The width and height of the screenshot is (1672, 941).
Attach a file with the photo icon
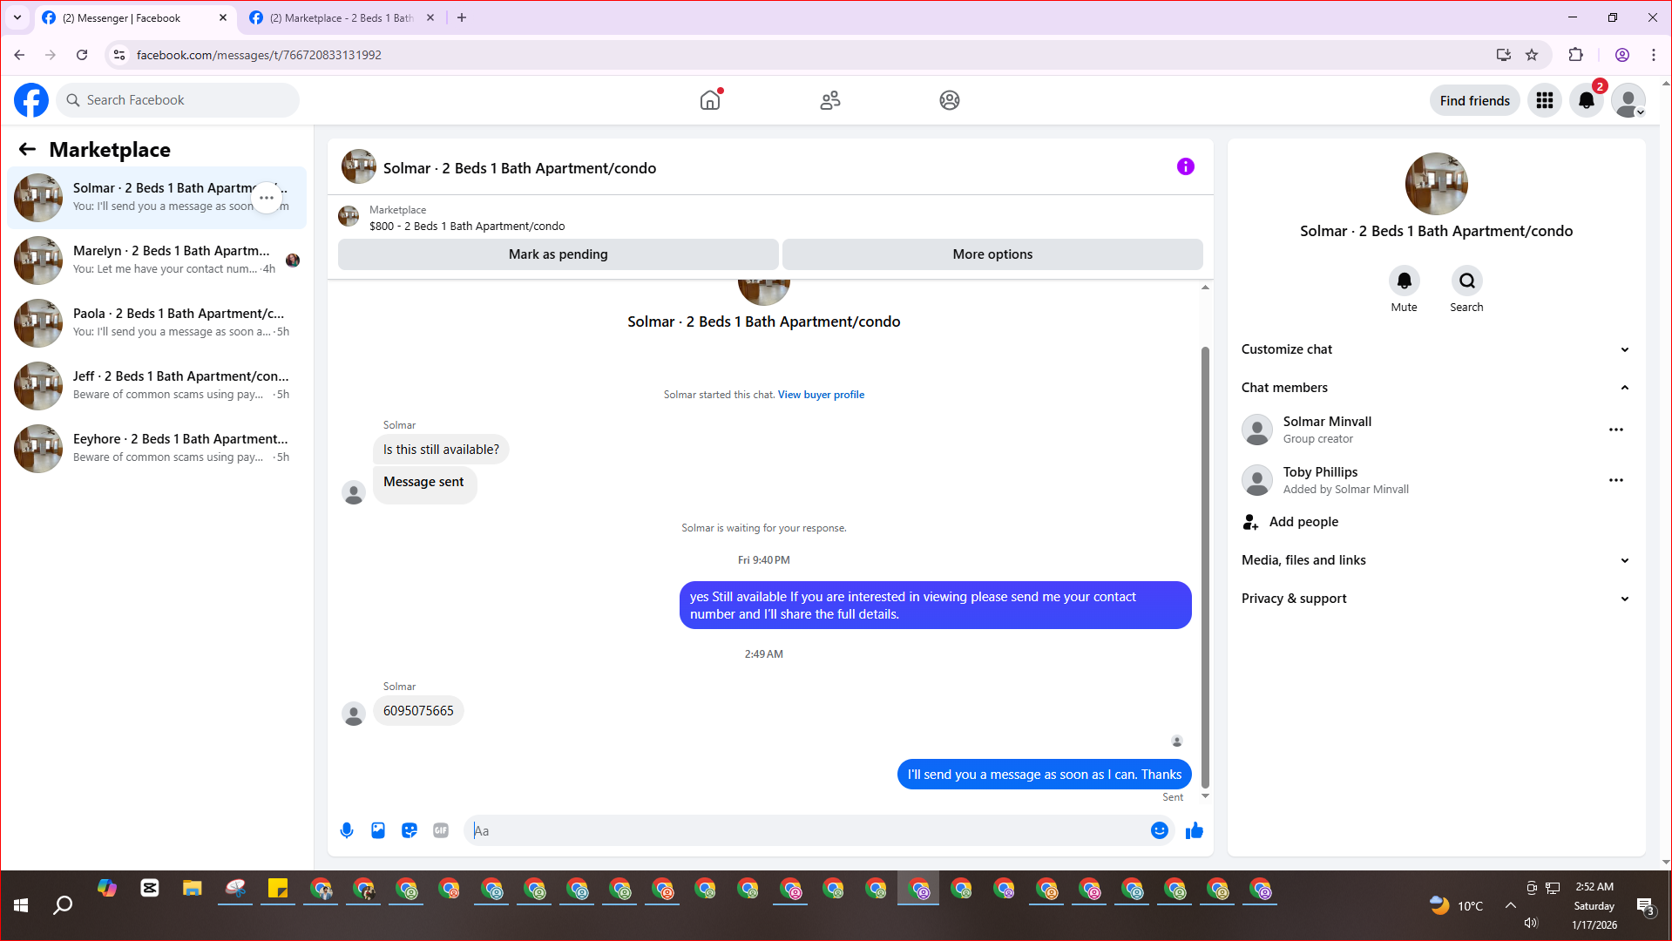tap(378, 830)
